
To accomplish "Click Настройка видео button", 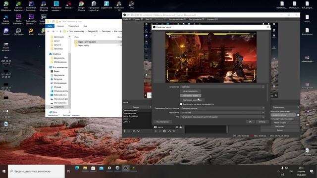I will pos(190,95).
